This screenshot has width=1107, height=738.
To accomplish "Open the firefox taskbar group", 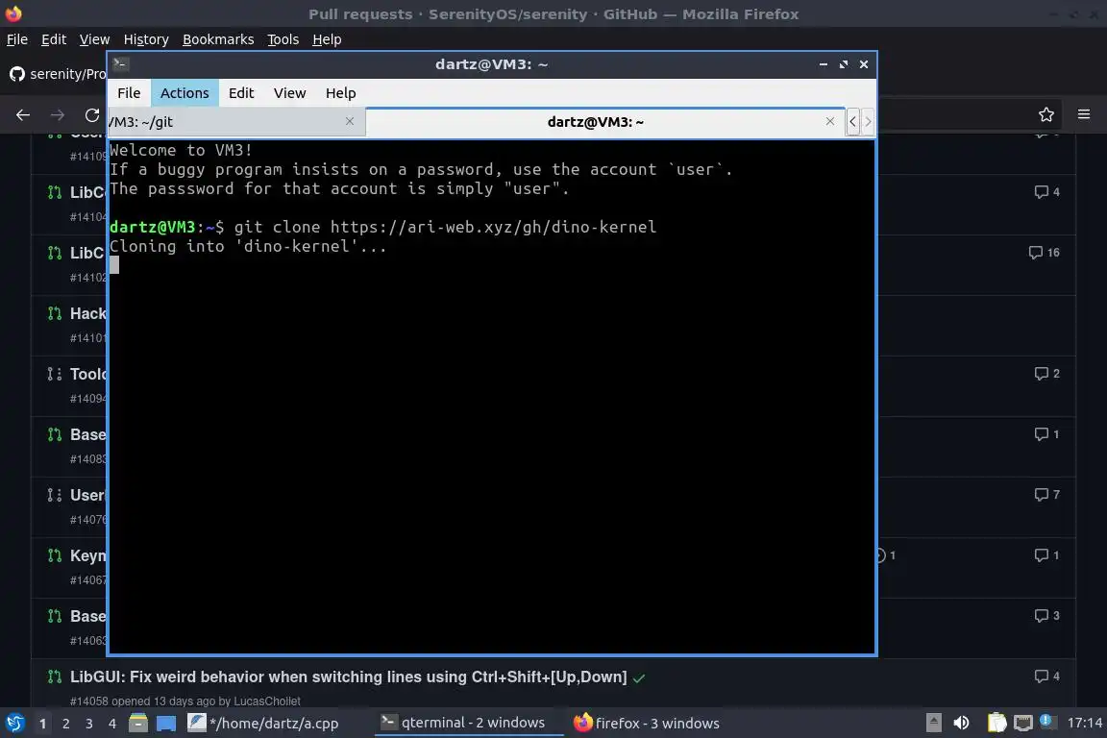I will click(x=648, y=724).
